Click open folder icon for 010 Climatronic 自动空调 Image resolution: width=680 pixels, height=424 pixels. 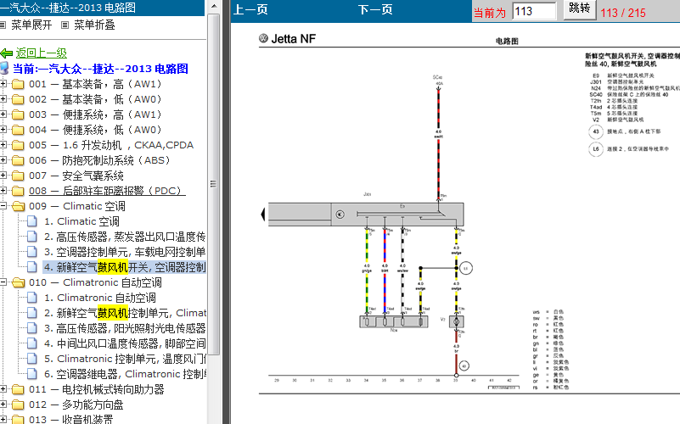(18, 282)
